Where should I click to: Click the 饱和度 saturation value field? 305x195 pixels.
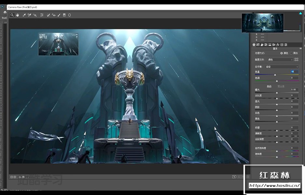point(295,154)
